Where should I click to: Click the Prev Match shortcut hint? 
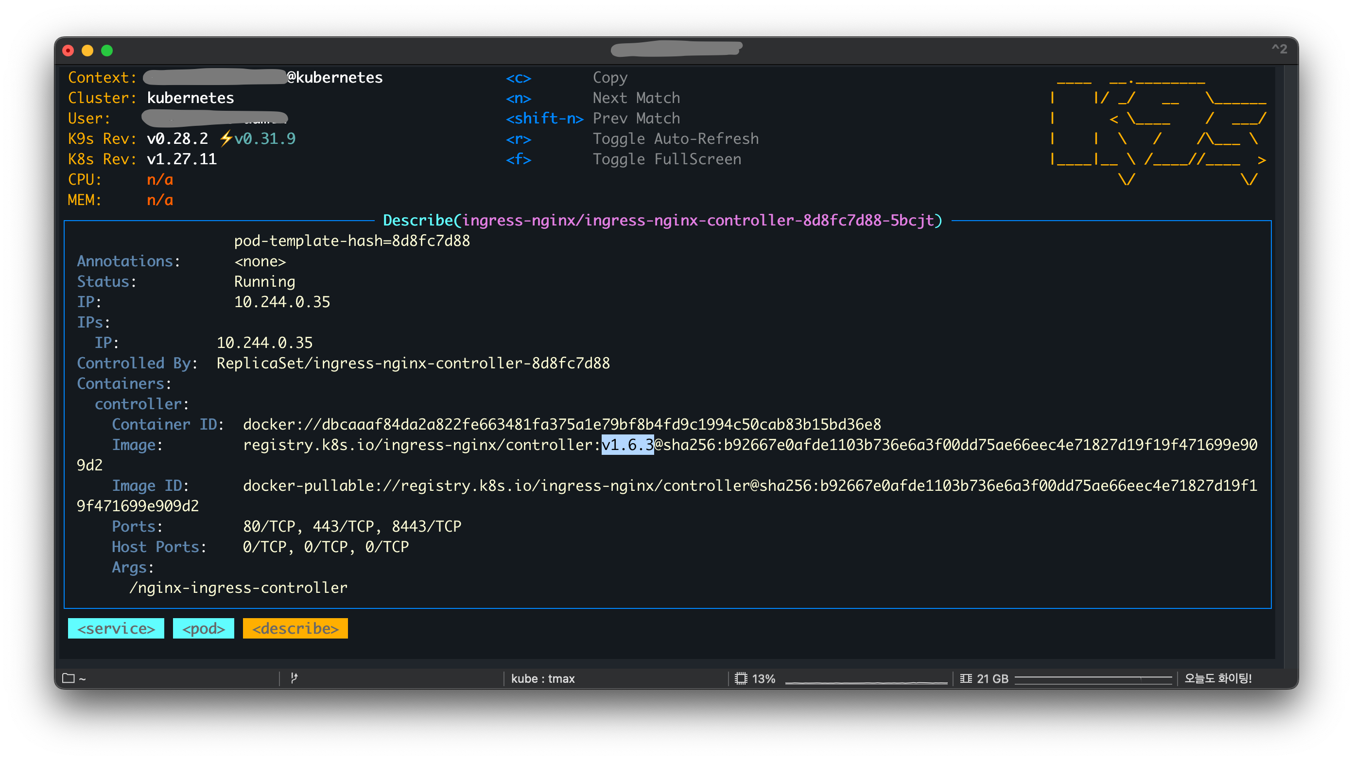coord(636,118)
